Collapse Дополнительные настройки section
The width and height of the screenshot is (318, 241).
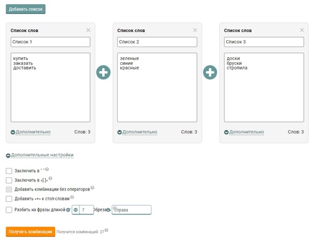coord(40,155)
